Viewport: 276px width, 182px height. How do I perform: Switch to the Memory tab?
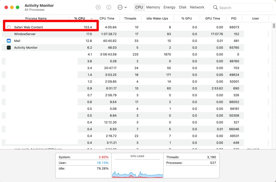[153, 7]
